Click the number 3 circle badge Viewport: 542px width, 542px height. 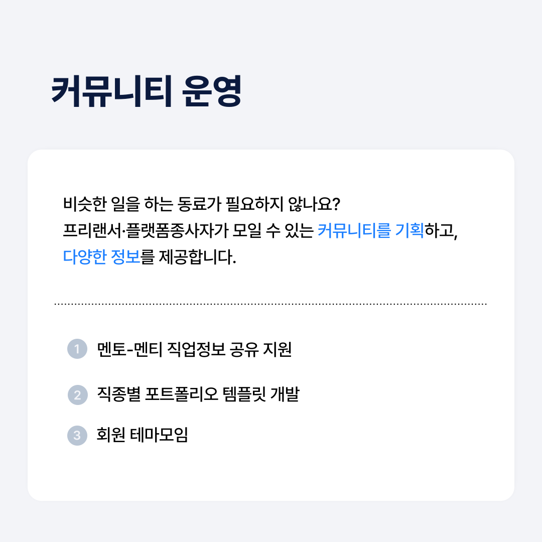(77, 435)
